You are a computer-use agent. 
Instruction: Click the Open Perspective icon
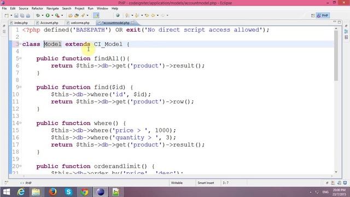(313, 15)
